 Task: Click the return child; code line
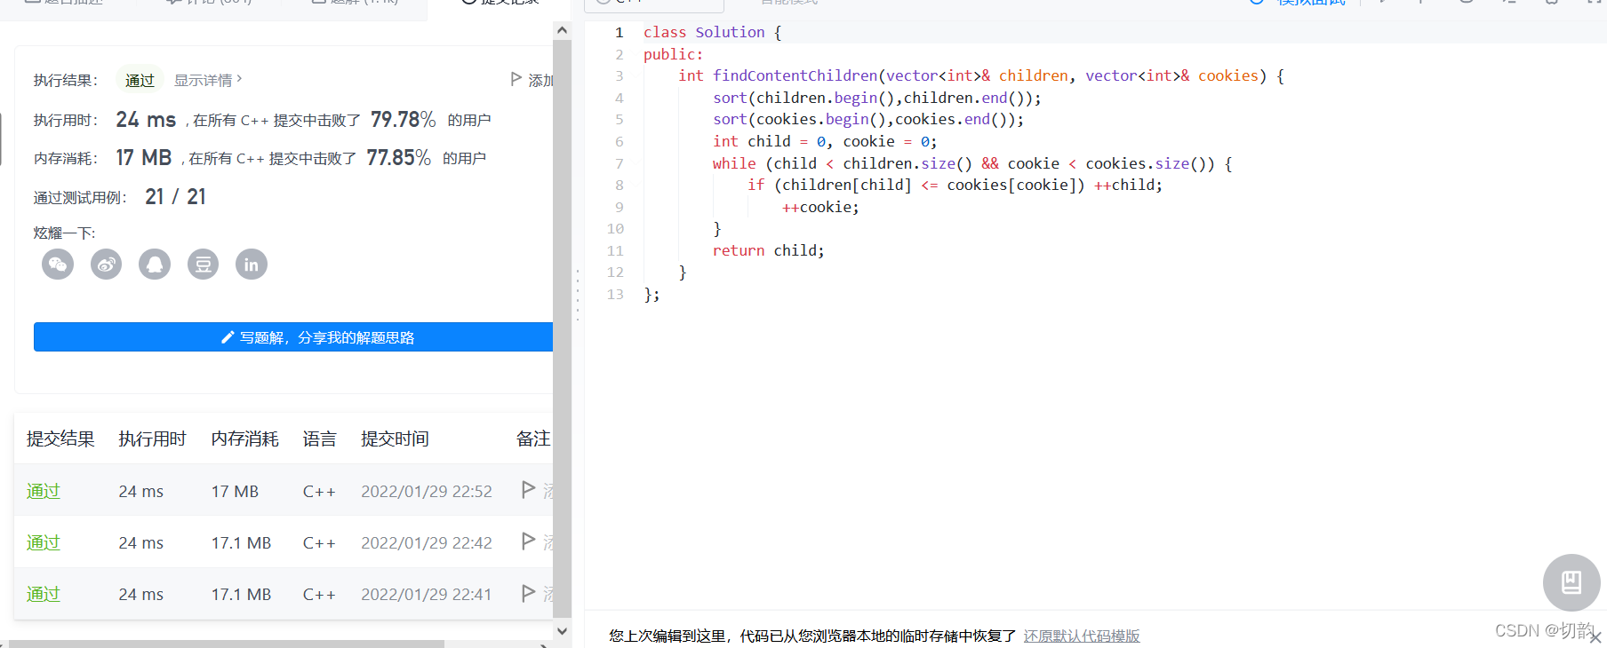tap(769, 250)
